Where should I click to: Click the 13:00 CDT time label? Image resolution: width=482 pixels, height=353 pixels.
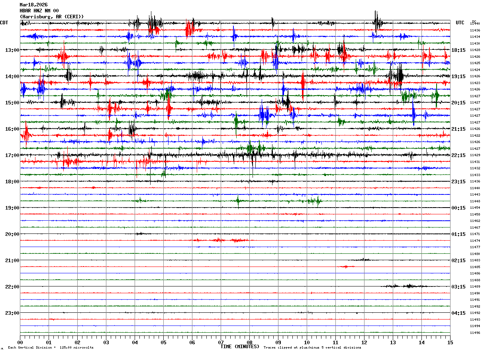click(x=12, y=50)
